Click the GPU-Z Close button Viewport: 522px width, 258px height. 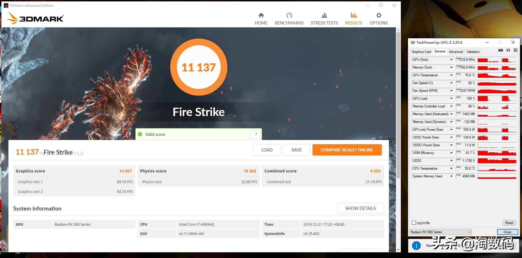507,232
